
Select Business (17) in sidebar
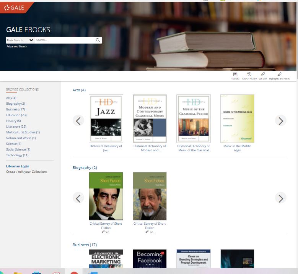click(16, 109)
